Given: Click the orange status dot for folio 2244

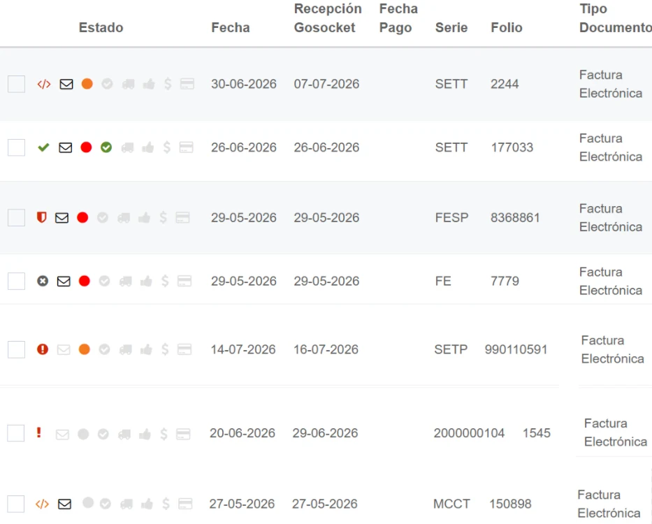Looking at the screenshot, I should [87, 84].
